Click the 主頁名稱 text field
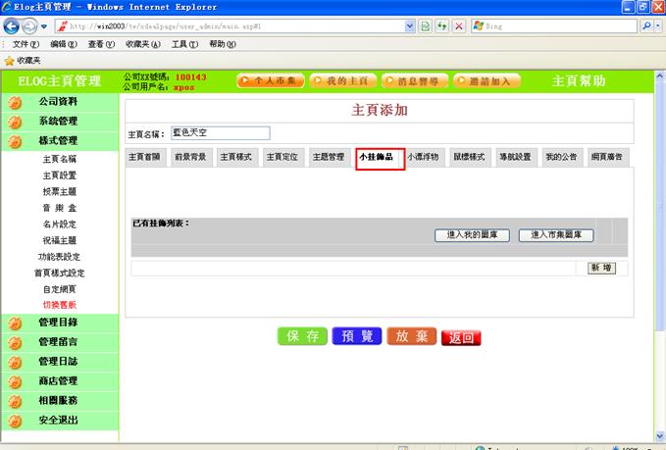The image size is (666, 450). tap(220, 133)
